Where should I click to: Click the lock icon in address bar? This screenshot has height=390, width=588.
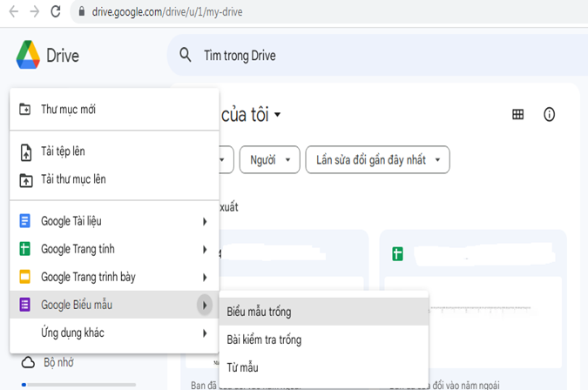(81, 11)
